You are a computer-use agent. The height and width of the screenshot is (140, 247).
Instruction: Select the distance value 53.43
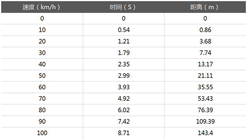(205, 99)
